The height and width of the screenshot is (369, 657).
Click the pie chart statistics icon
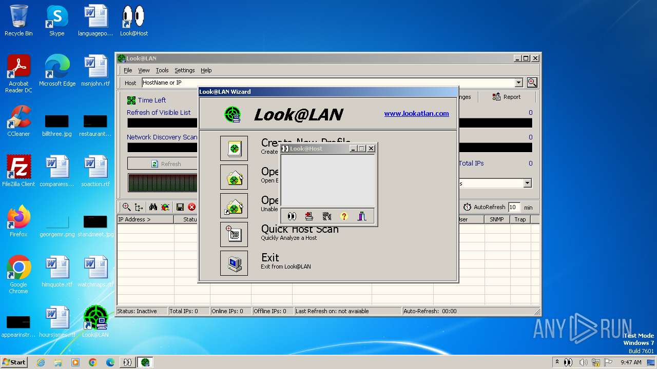(165, 207)
